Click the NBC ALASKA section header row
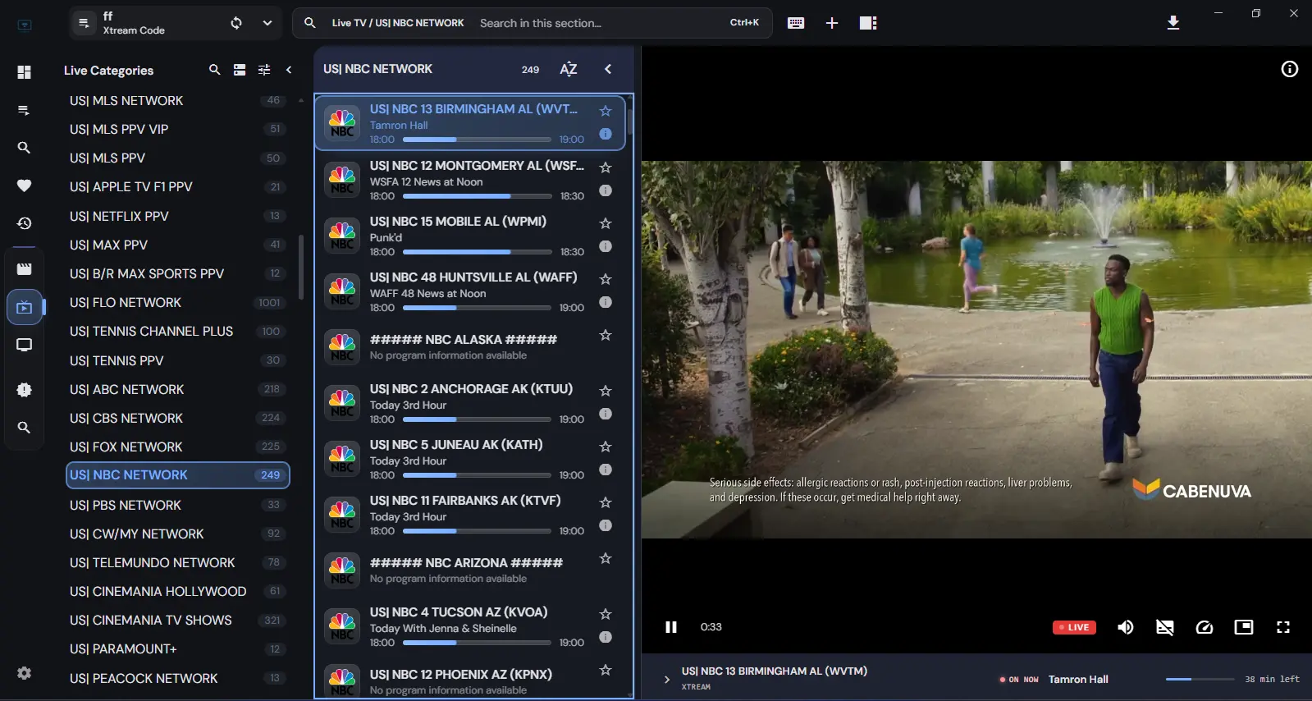The height and width of the screenshot is (701, 1312). pyautogui.click(x=470, y=346)
